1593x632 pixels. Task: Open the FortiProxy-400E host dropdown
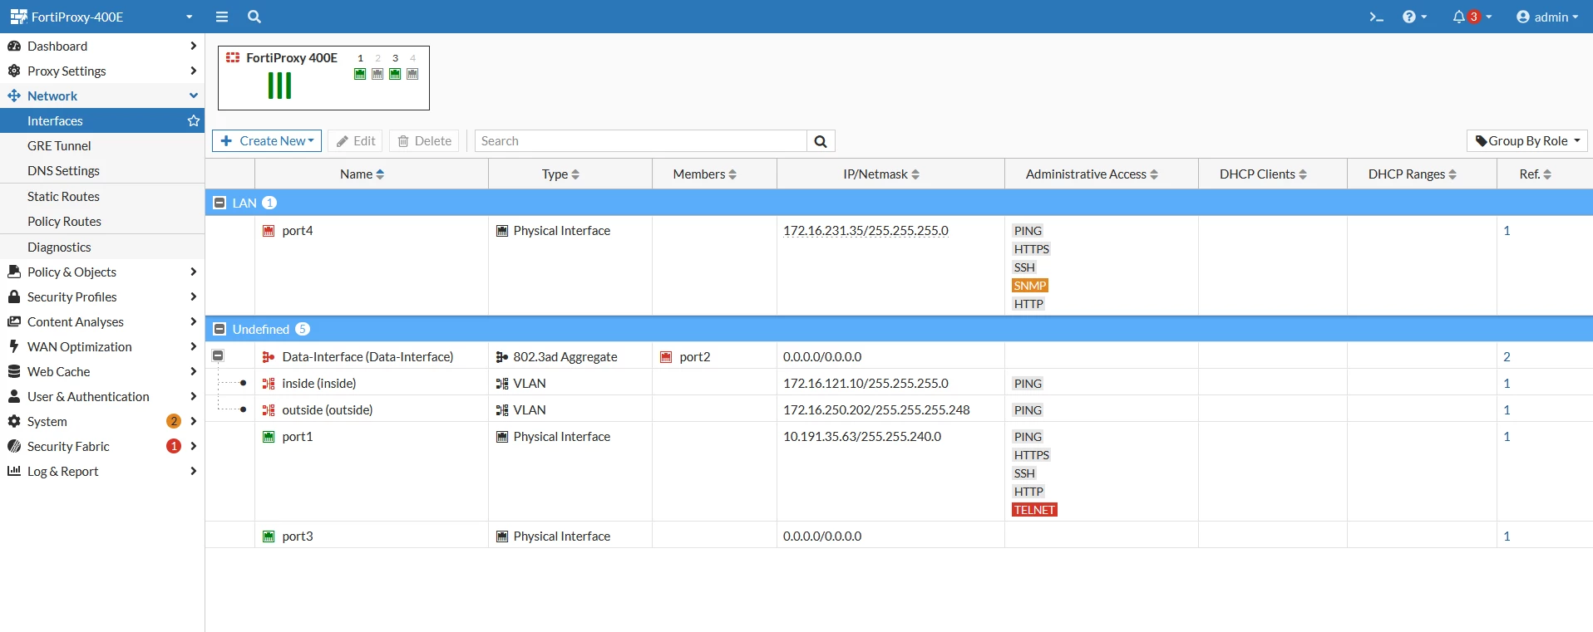coord(101,17)
